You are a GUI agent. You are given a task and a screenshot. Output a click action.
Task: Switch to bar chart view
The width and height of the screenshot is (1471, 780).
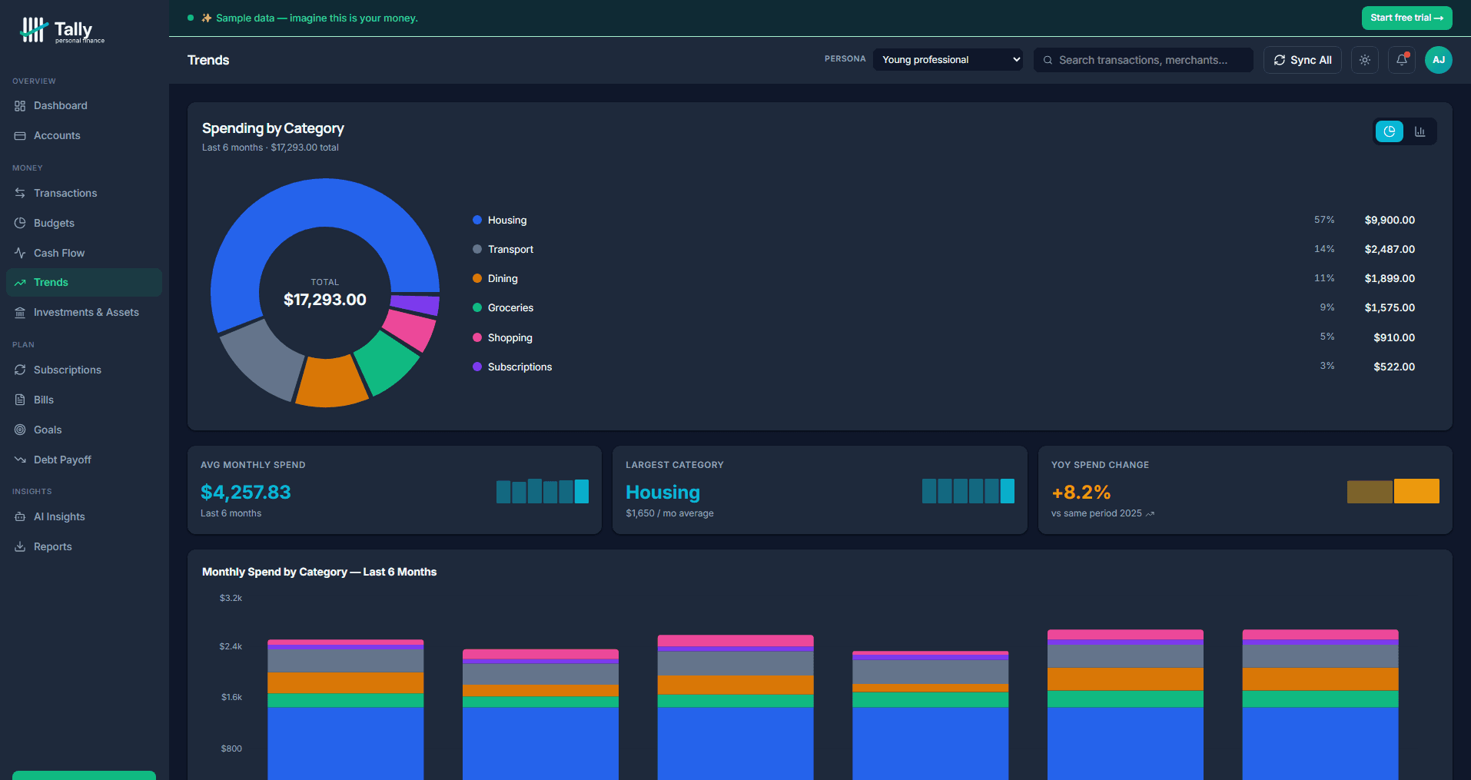[x=1420, y=131]
